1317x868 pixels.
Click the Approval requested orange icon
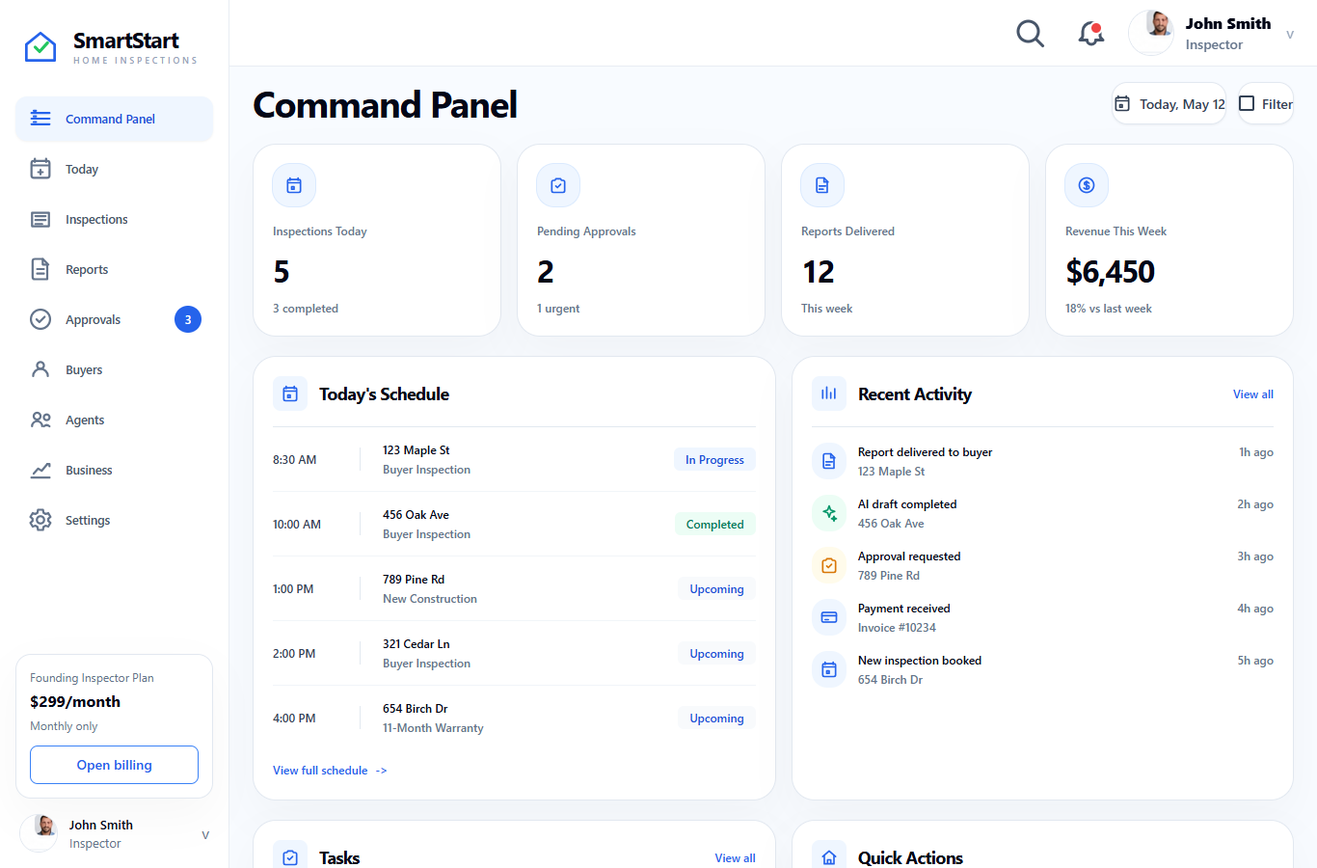[829, 565]
